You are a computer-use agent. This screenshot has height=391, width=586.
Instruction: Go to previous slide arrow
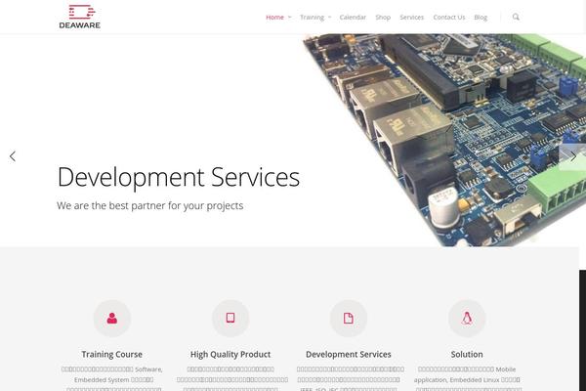13,156
